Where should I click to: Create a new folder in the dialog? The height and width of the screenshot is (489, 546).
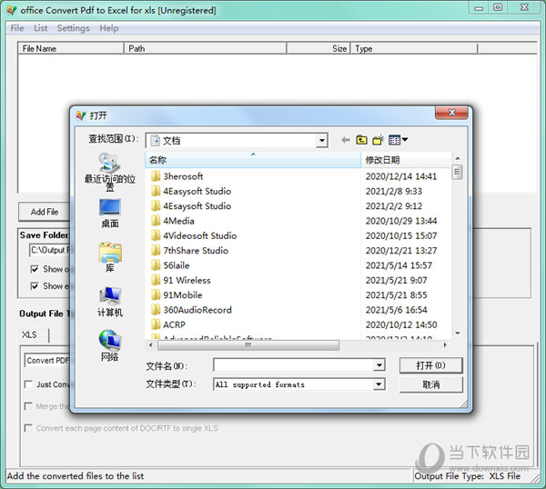tap(378, 140)
